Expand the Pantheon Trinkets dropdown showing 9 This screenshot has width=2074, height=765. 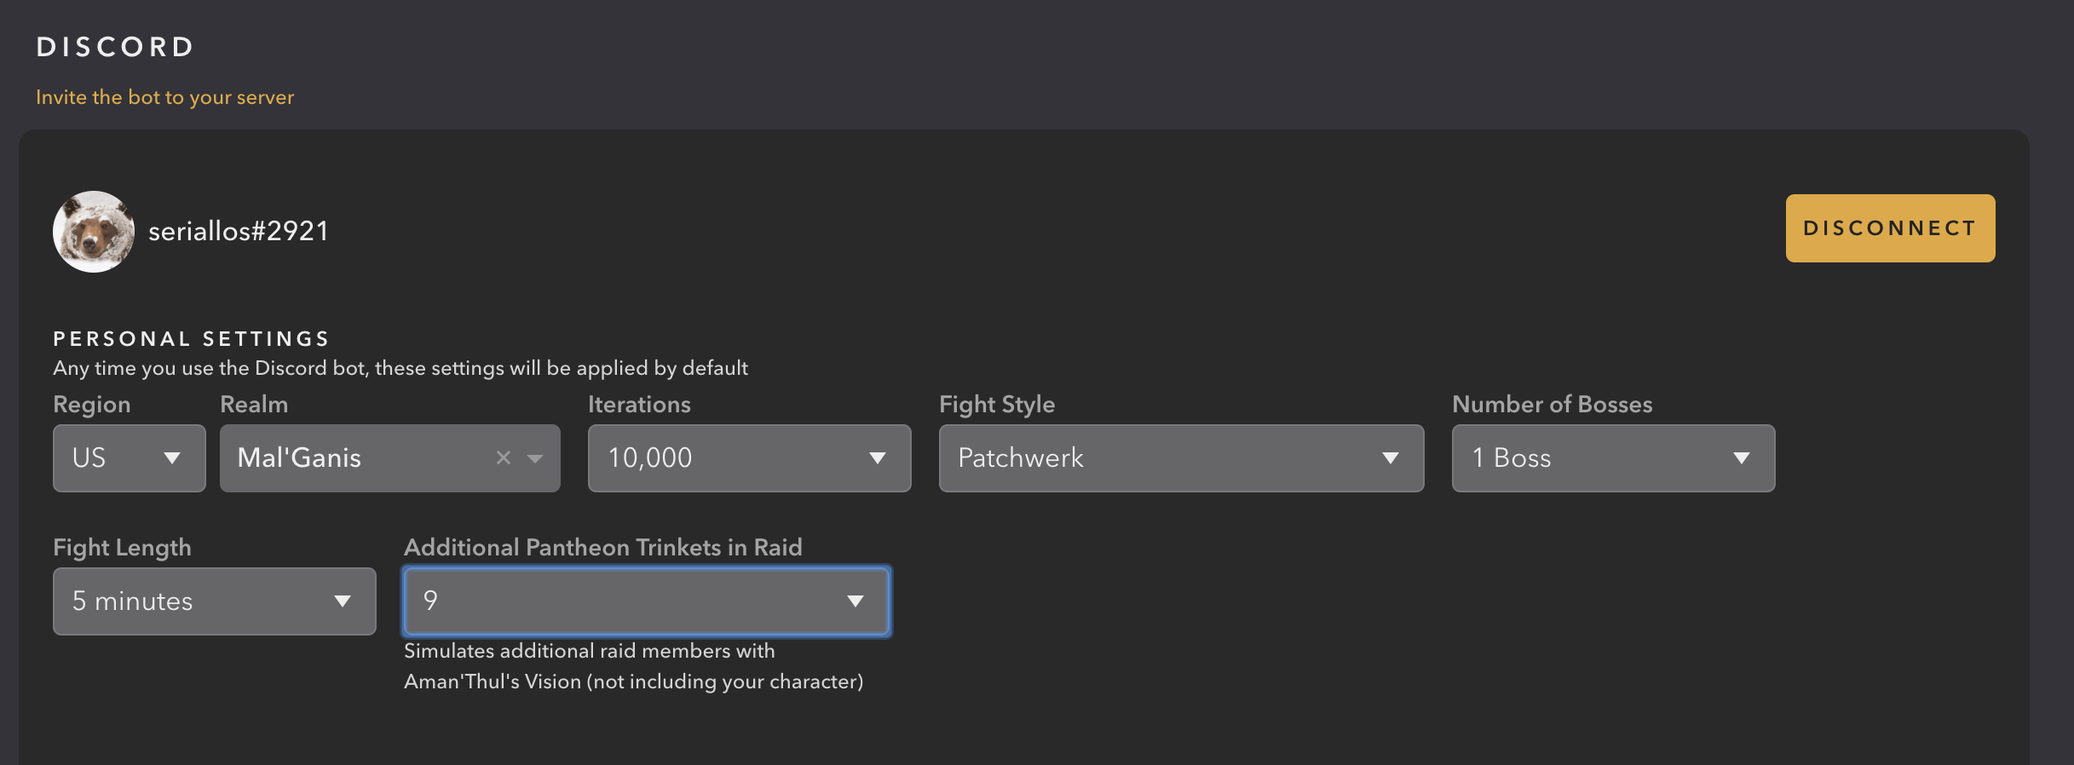tap(631, 601)
